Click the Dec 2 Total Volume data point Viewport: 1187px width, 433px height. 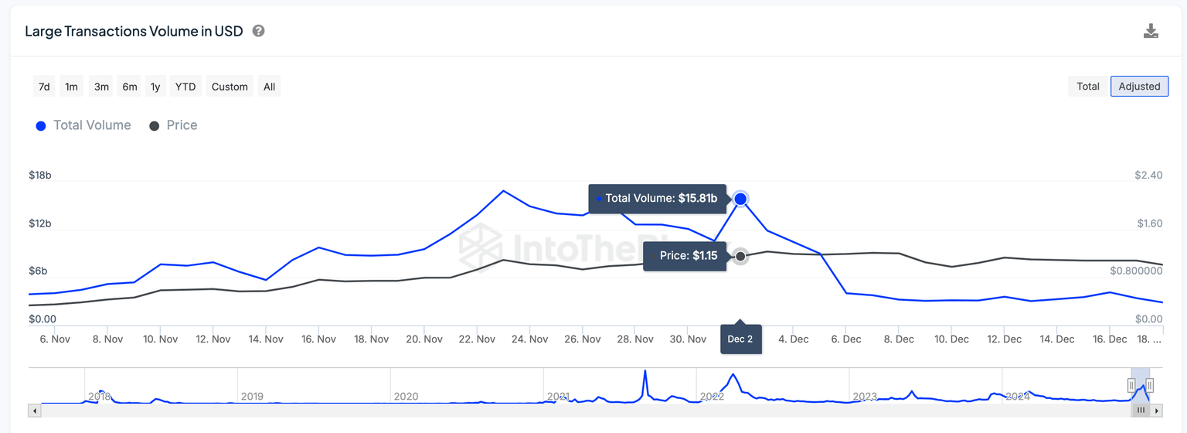[x=740, y=199]
